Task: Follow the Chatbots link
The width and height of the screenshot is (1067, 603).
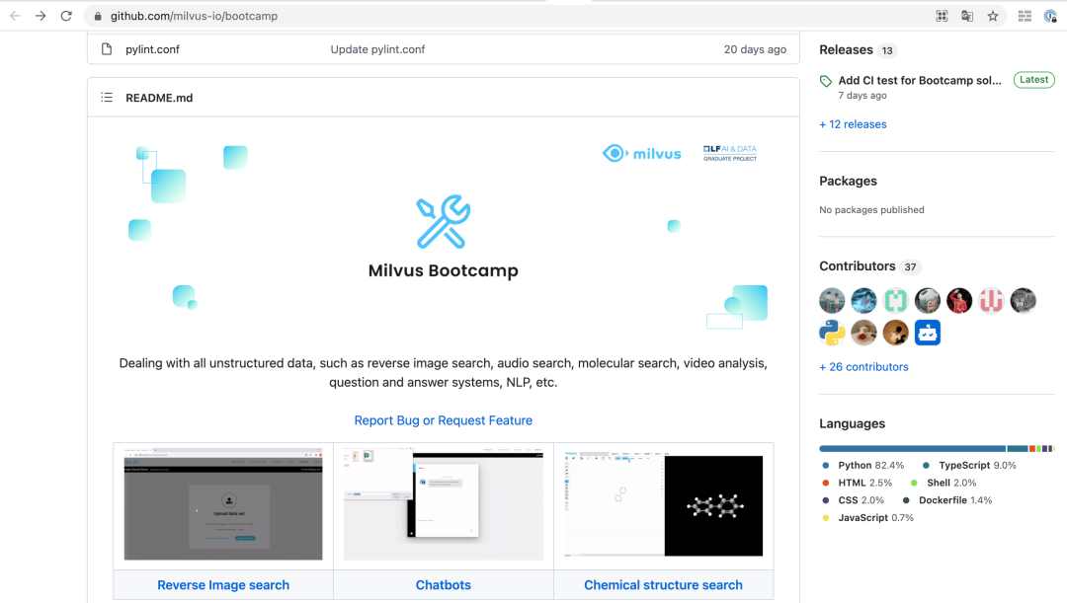Action: pos(443,584)
